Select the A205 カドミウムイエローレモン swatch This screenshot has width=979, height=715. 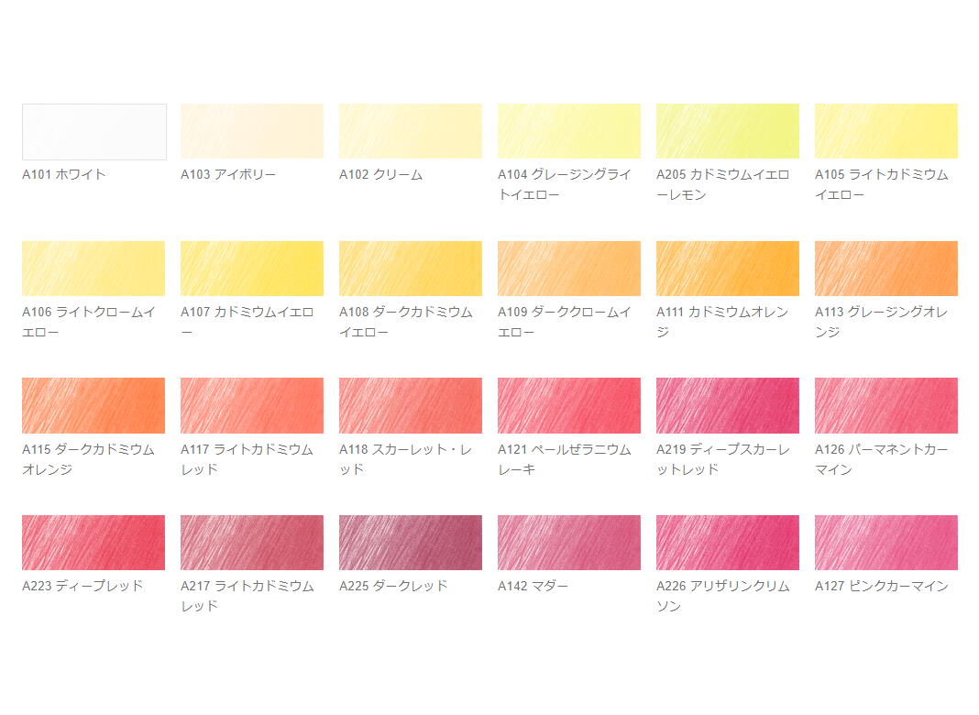(x=728, y=131)
